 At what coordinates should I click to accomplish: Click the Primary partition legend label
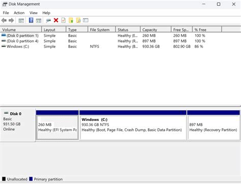point(48,179)
